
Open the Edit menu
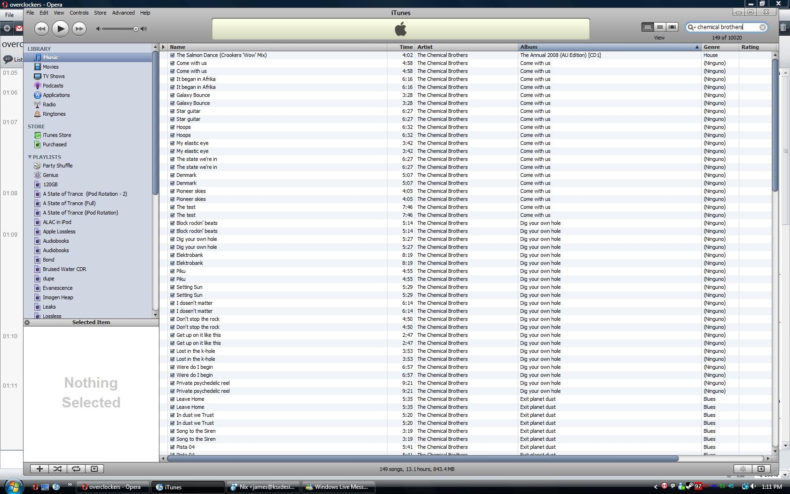click(x=44, y=13)
